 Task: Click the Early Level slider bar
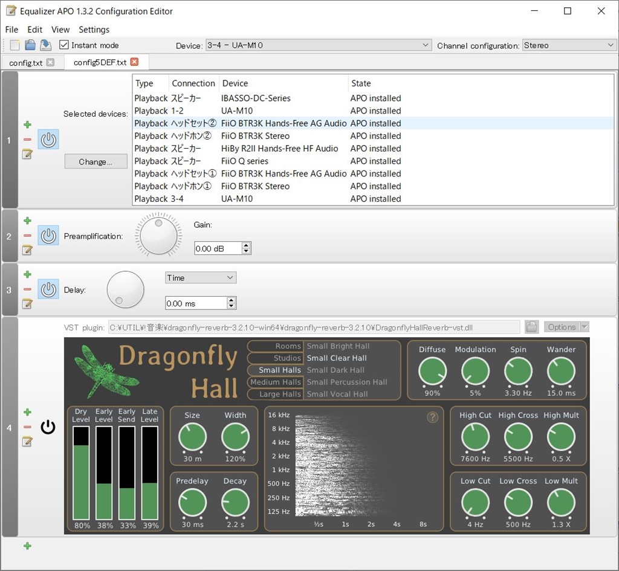pos(104,473)
